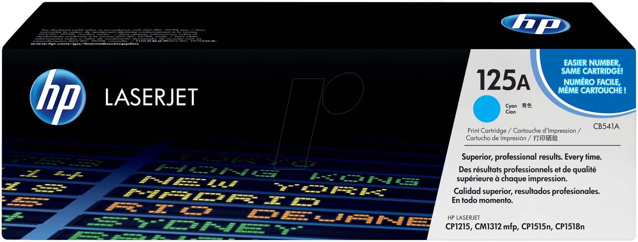
Task: Click the "125A" cartridge number
Action: point(503,80)
